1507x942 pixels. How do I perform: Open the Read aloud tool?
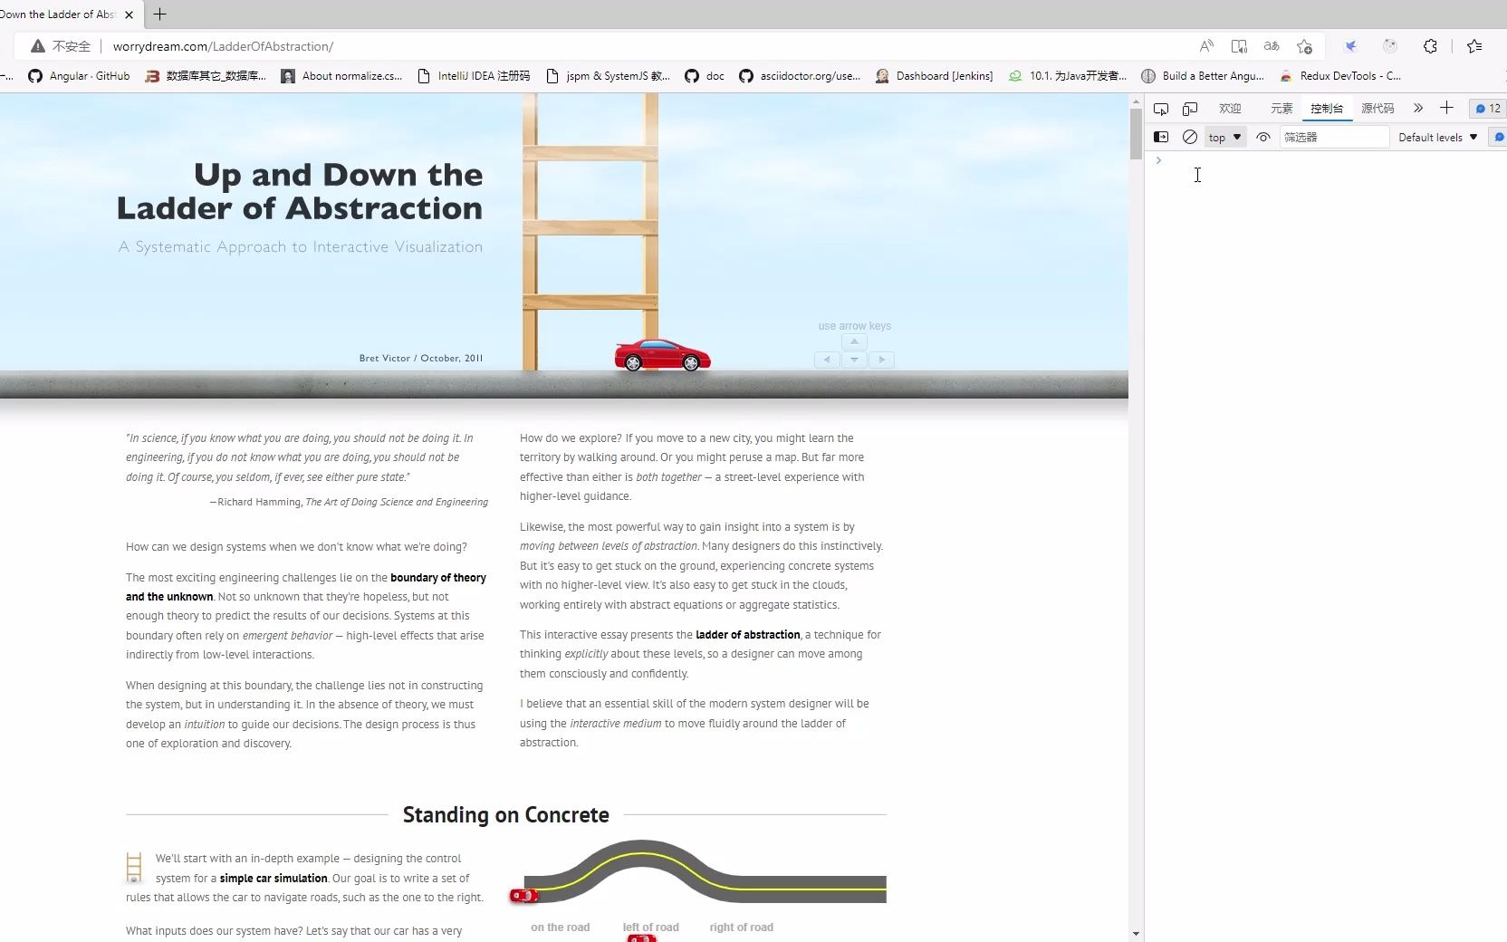[x=1206, y=46]
